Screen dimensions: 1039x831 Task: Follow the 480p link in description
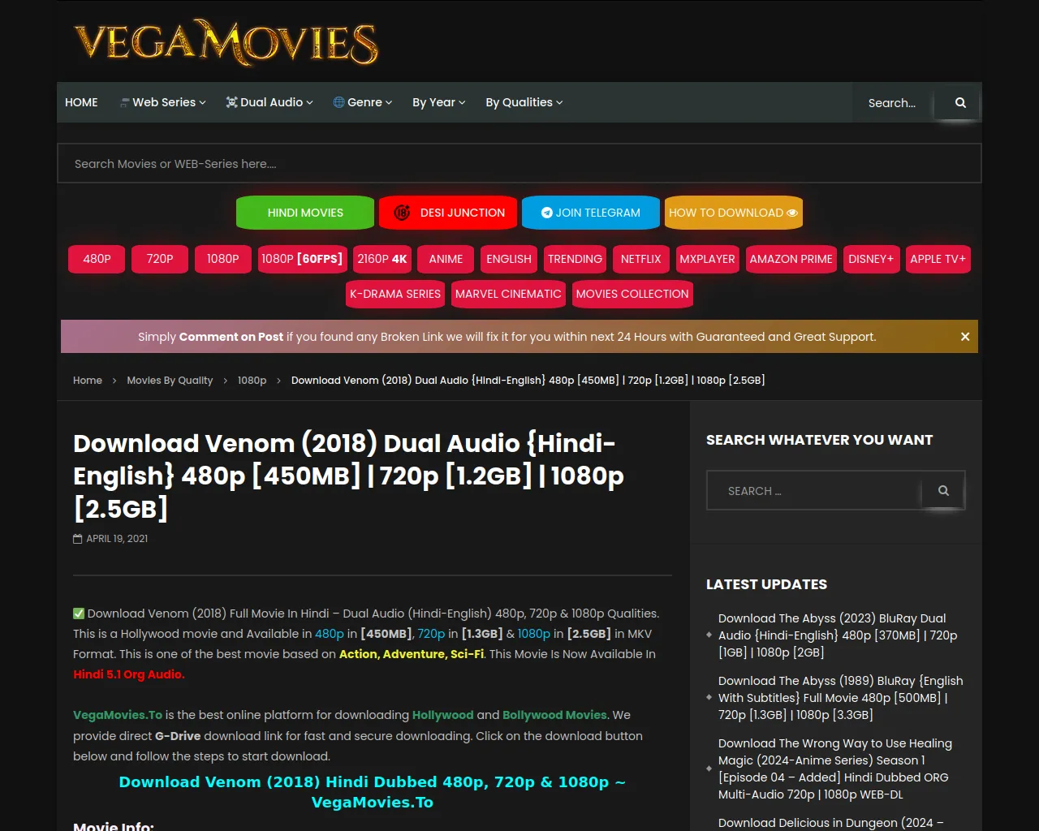click(330, 634)
